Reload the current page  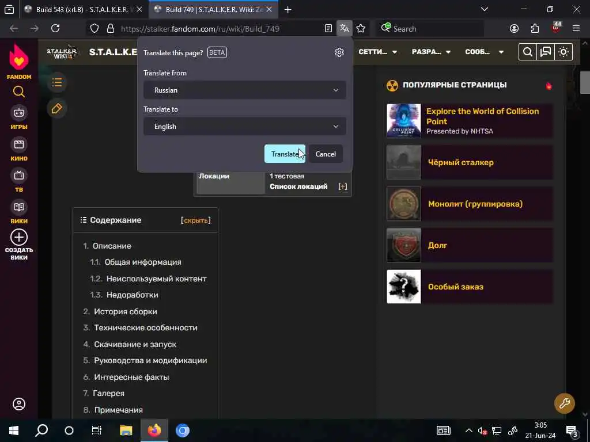pyautogui.click(x=55, y=29)
